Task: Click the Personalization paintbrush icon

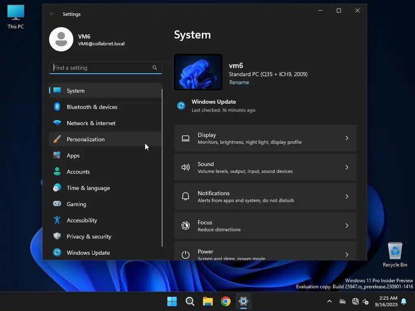Action: click(57, 139)
